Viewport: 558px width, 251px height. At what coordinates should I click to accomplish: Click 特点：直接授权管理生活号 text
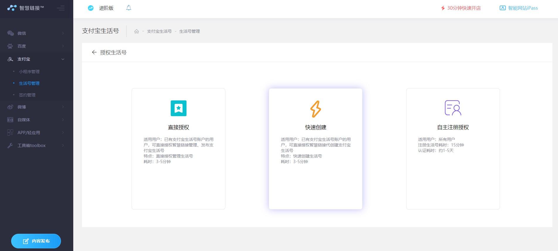pyautogui.click(x=168, y=156)
